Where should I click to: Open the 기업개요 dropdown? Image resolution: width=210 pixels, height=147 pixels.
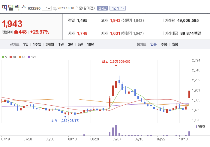coord(118,8)
